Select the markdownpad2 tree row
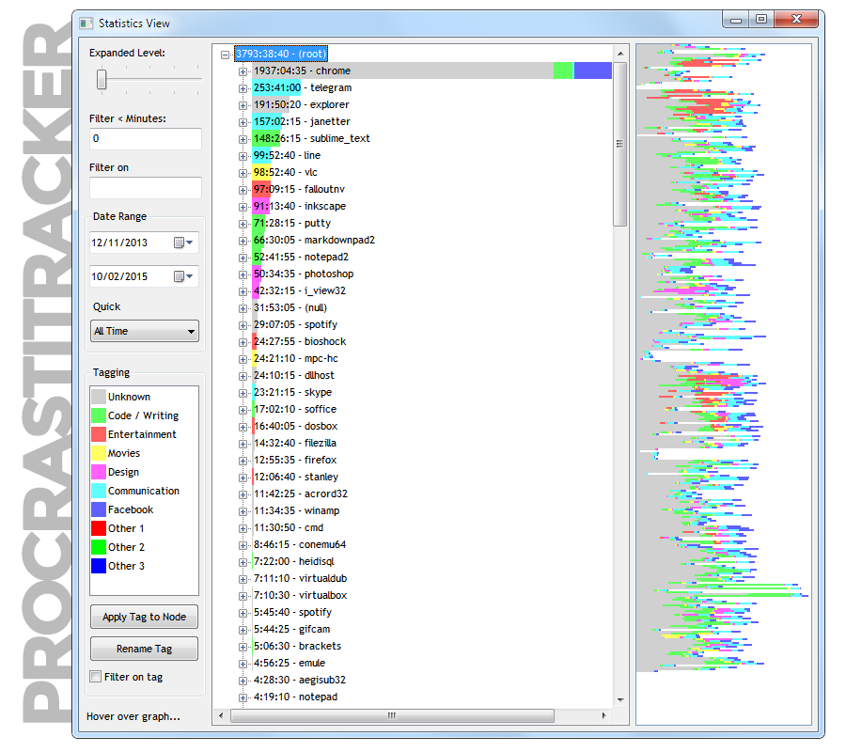The image size is (846, 752). [x=315, y=241]
